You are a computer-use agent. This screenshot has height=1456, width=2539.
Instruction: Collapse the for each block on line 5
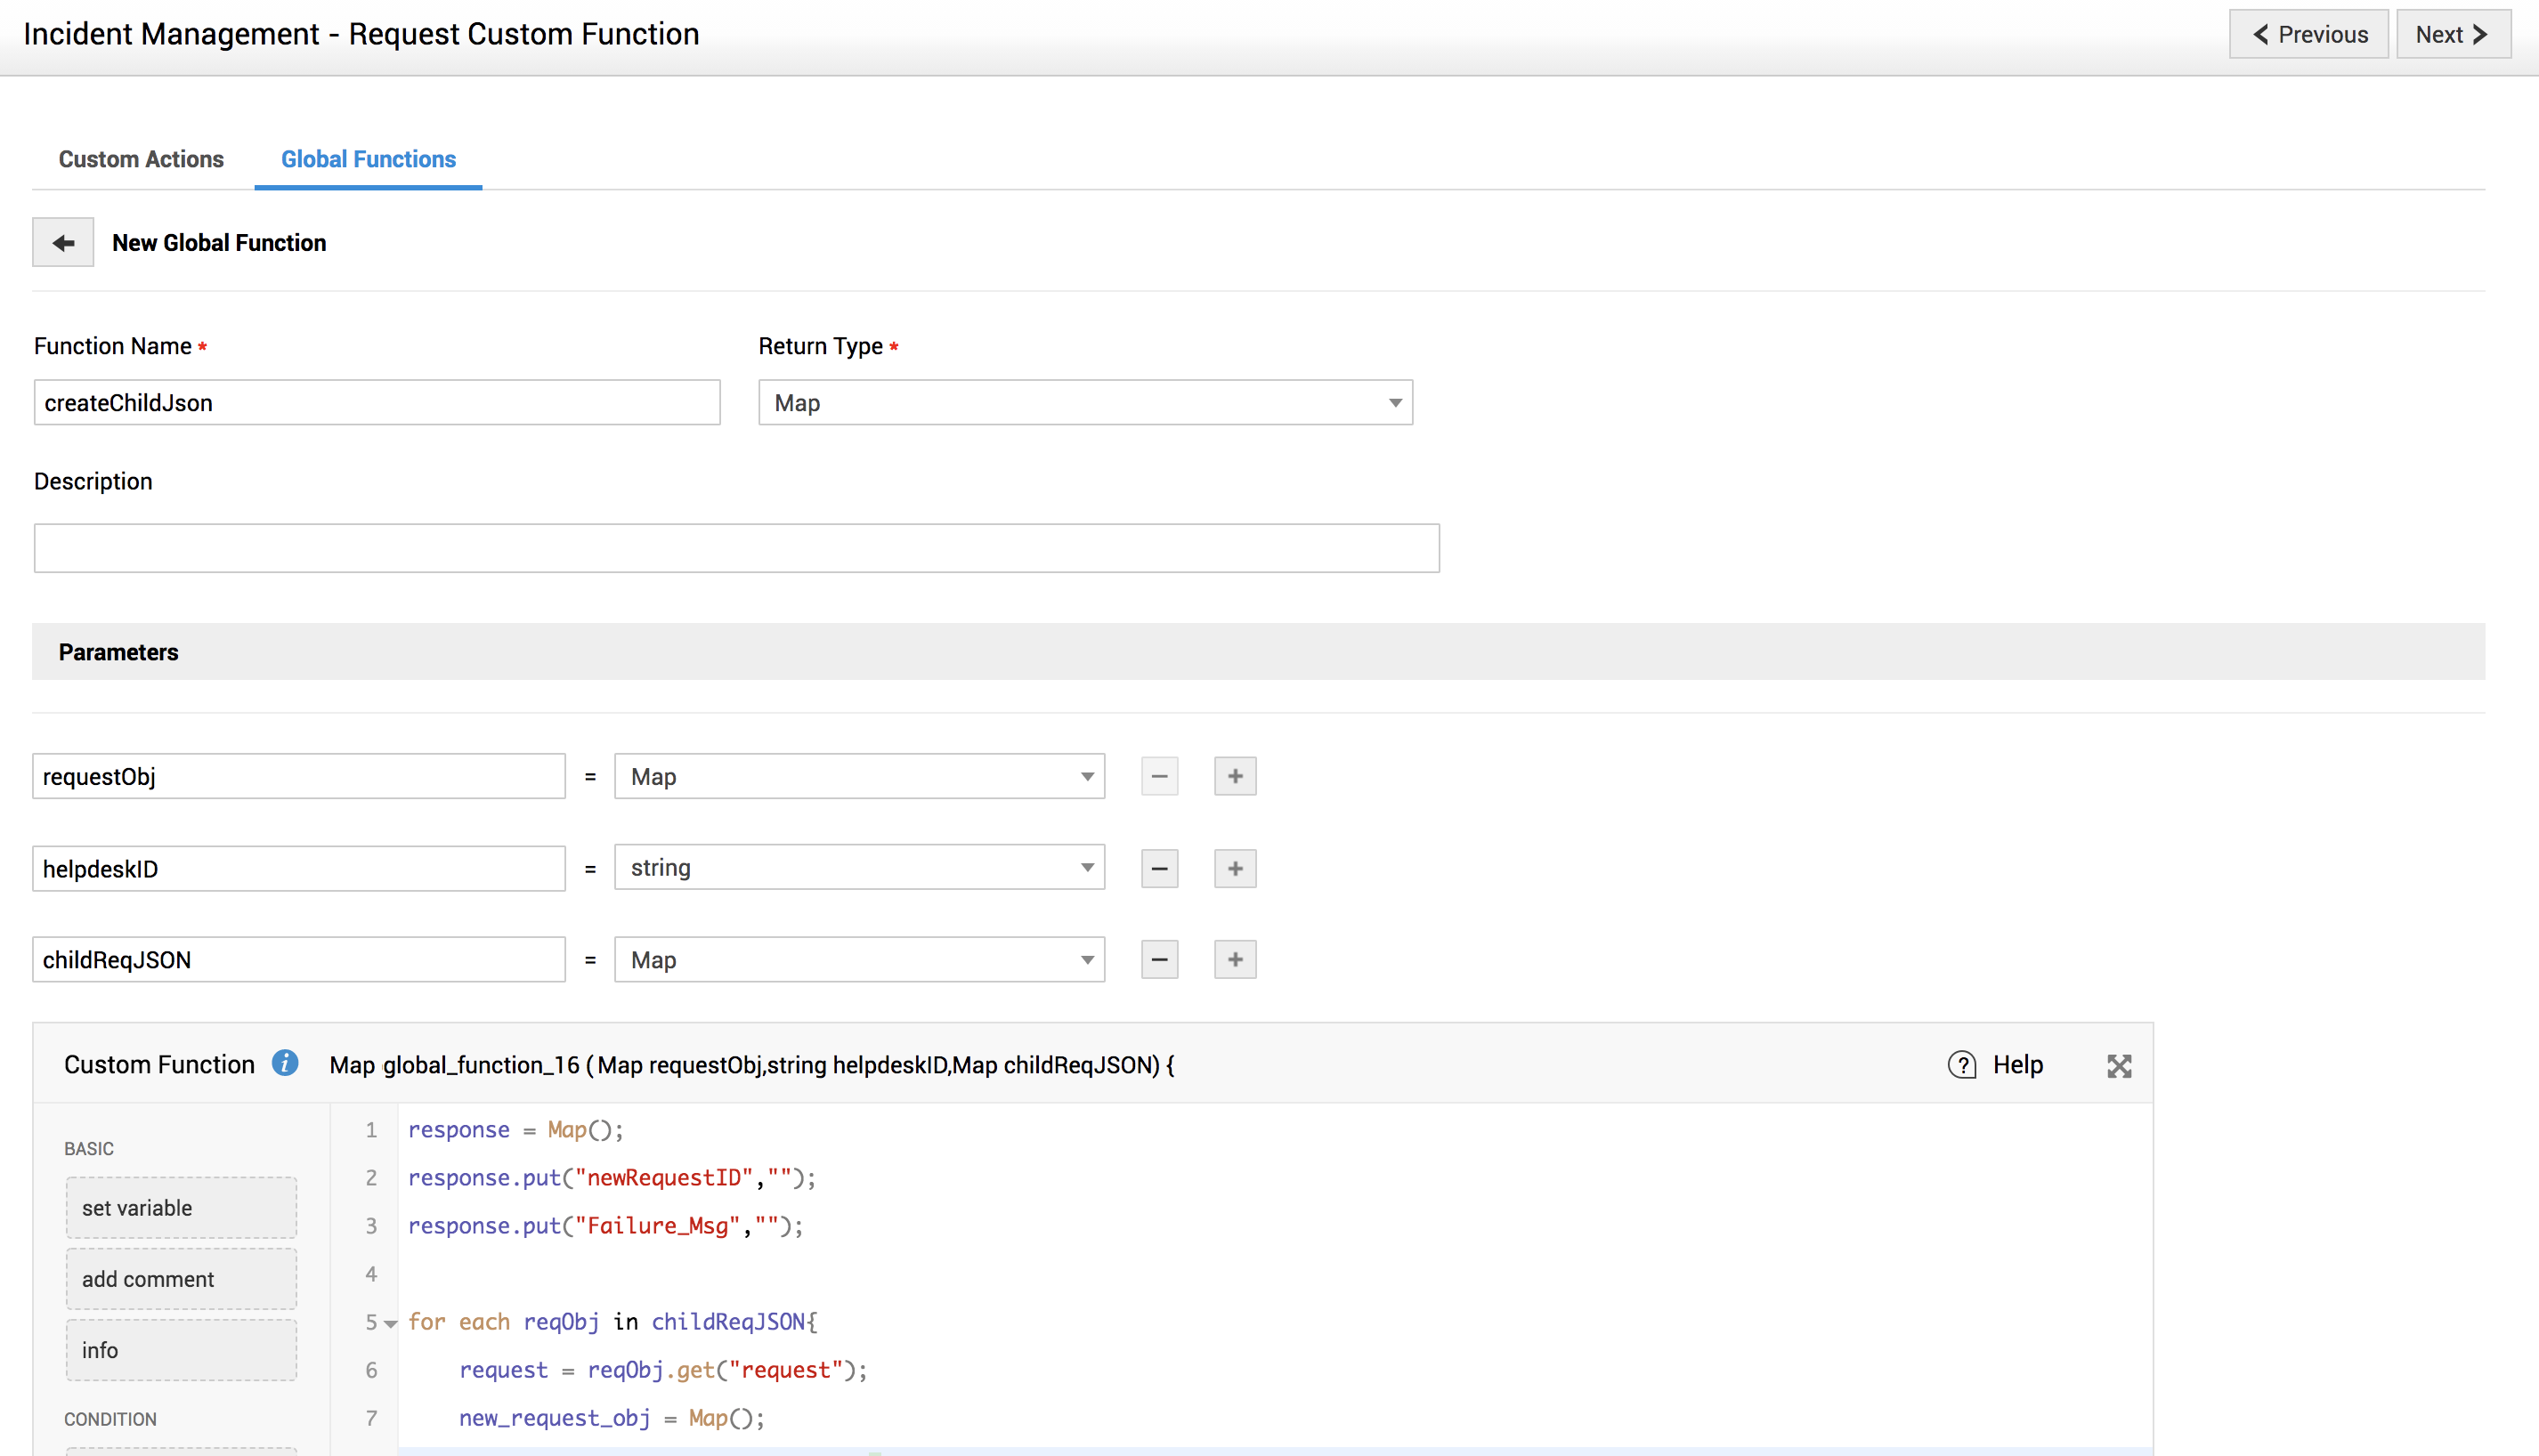pos(391,1324)
